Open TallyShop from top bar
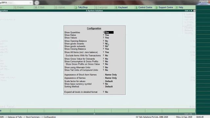The height and width of the screenshot is (118, 210). click(81, 7)
